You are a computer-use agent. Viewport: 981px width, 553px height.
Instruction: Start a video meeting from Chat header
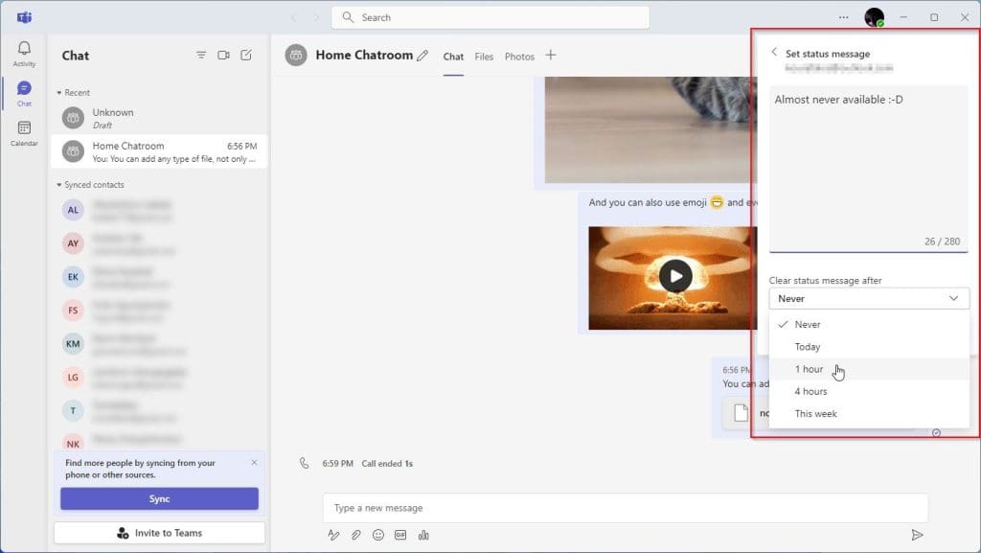[223, 55]
